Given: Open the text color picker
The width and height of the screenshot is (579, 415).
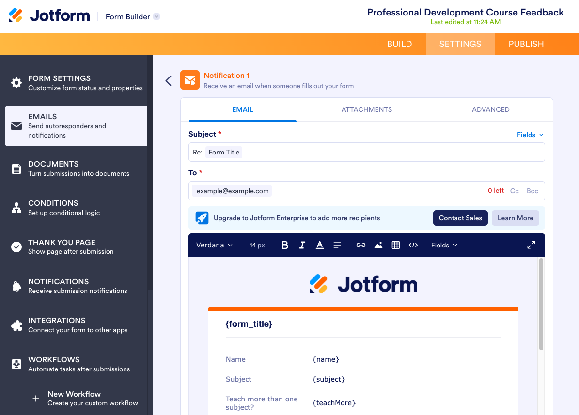Looking at the screenshot, I should [x=320, y=245].
